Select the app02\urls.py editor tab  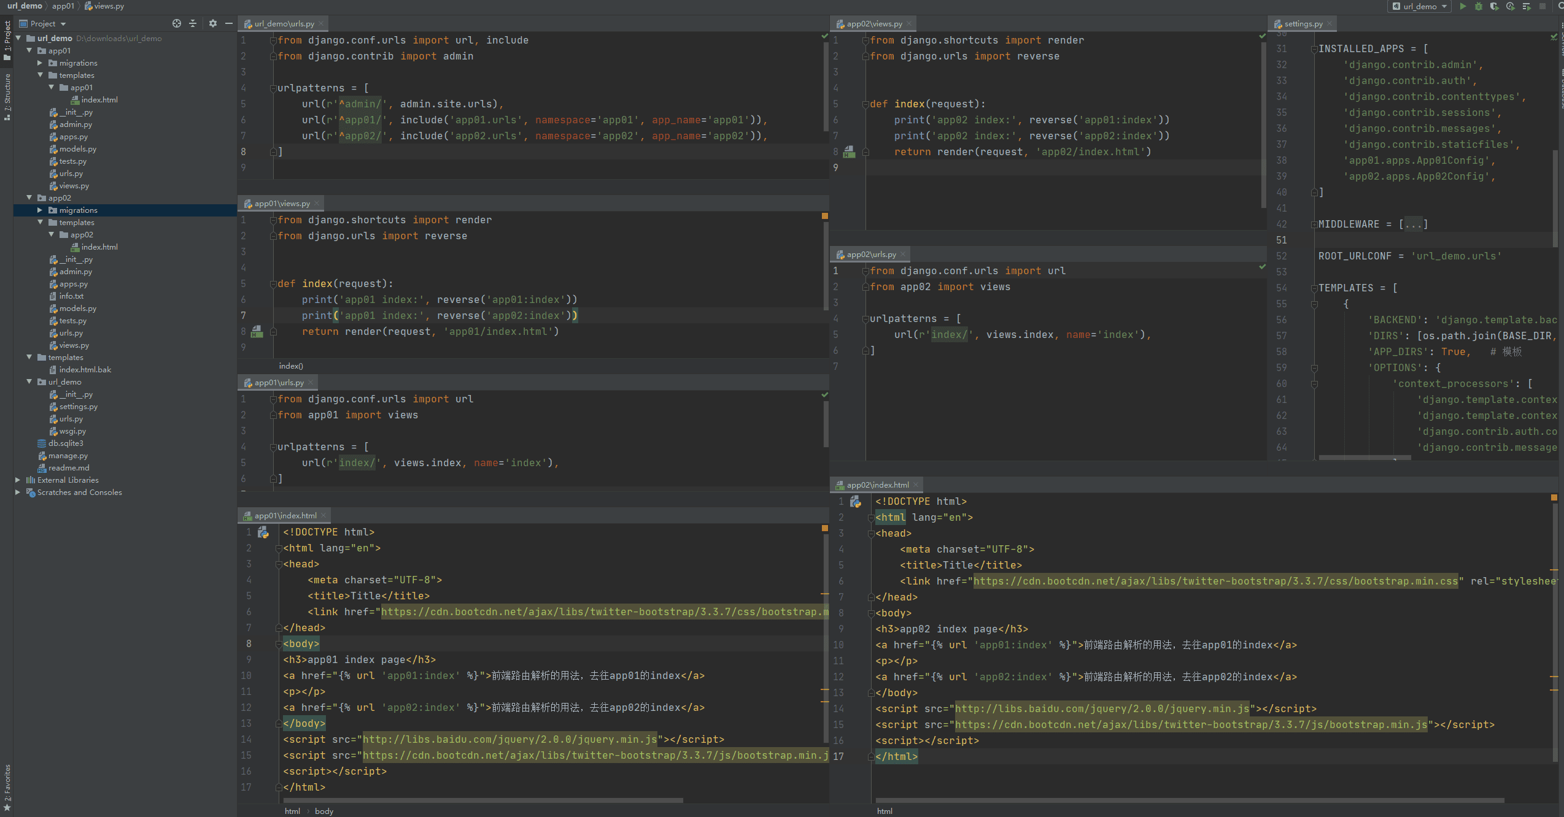point(870,254)
